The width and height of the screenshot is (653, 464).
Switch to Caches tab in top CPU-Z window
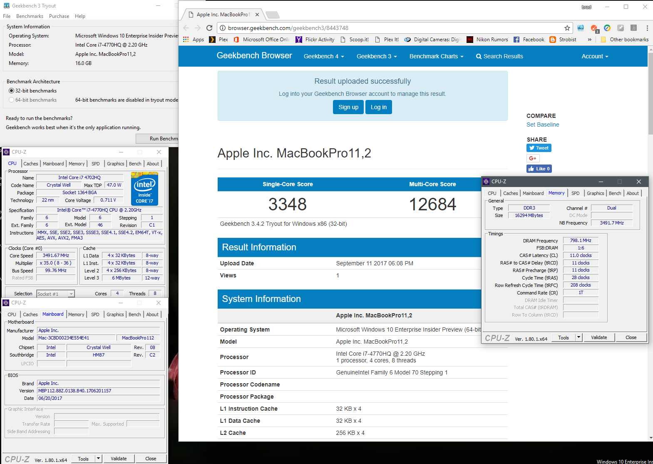(x=30, y=164)
